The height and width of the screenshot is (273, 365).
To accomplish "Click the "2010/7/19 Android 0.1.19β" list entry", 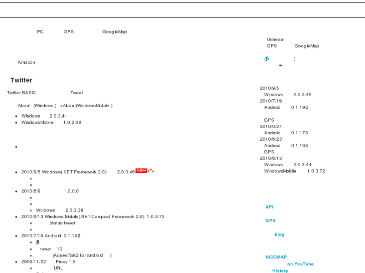I will click(51, 235).
